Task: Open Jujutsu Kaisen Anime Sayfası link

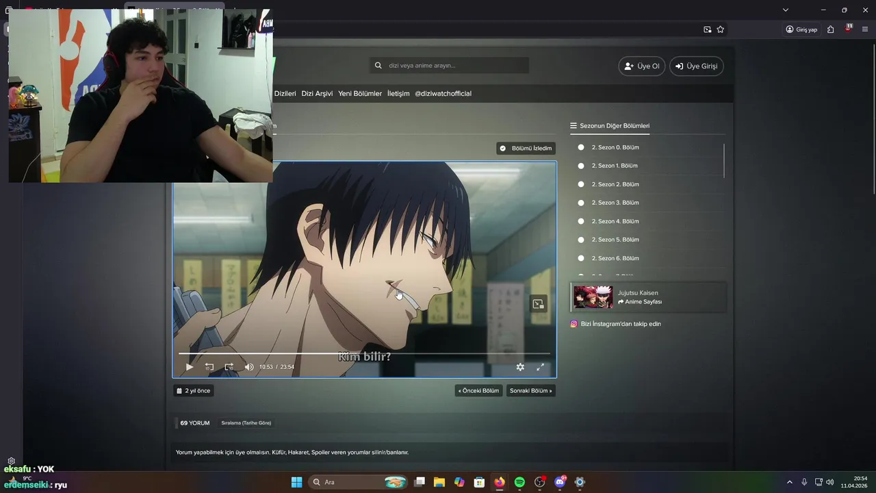Action: pyautogui.click(x=640, y=302)
